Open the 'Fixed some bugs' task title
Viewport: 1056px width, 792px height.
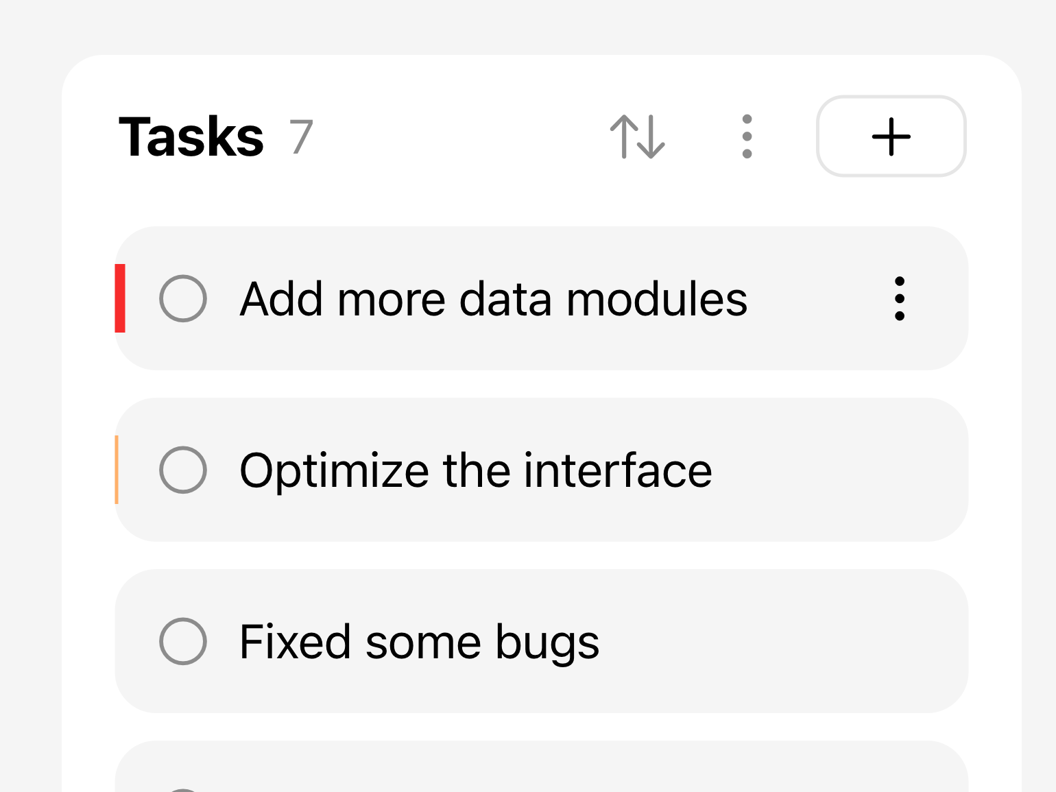419,643
